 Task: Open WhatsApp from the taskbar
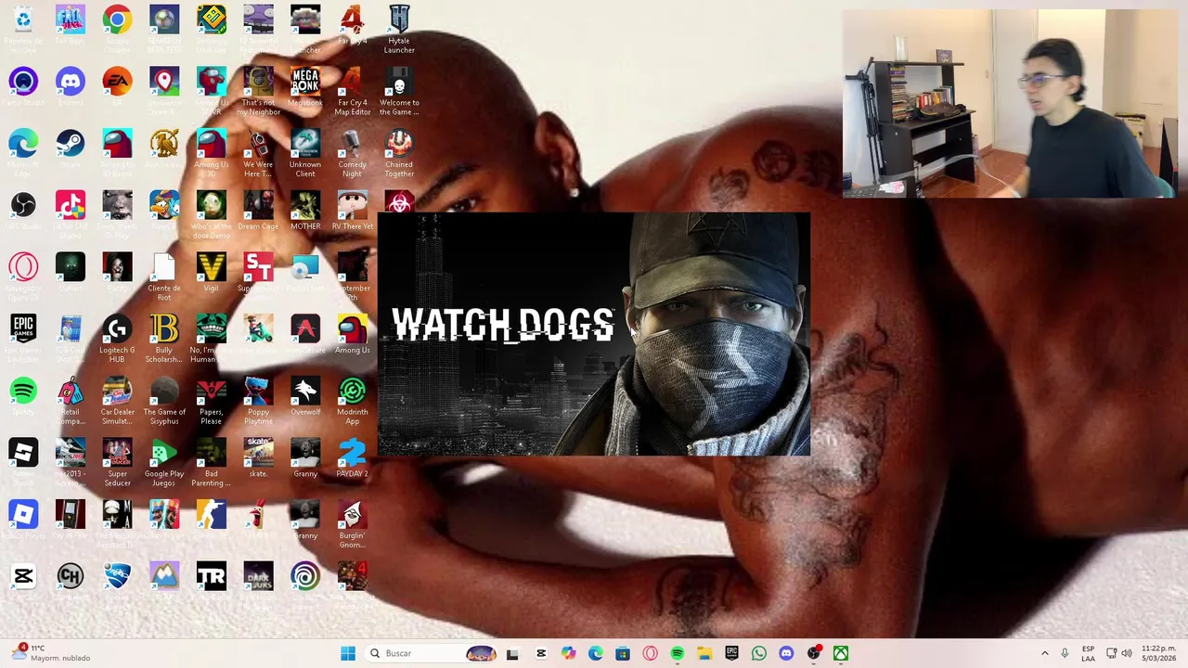(x=759, y=653)
